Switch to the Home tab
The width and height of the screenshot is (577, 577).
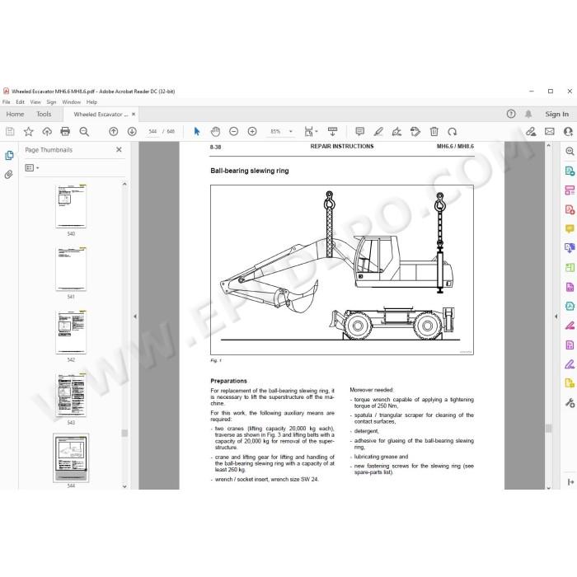pyautogui.click(x=15, y=114)
